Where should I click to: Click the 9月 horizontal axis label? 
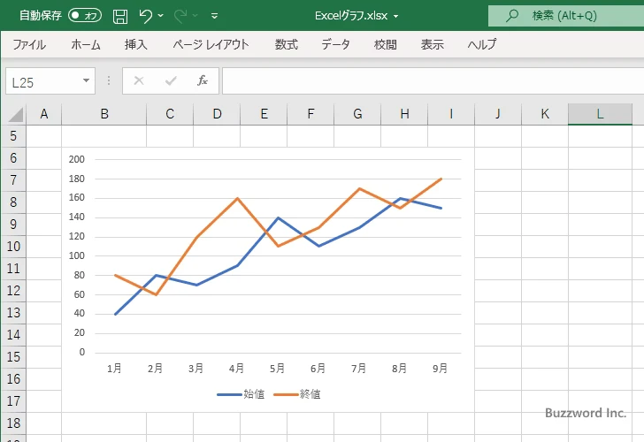pos(440,369)
